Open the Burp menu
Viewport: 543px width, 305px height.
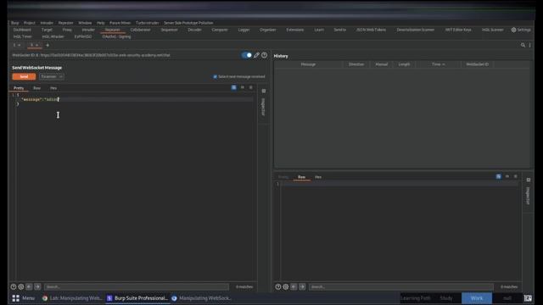15,23
